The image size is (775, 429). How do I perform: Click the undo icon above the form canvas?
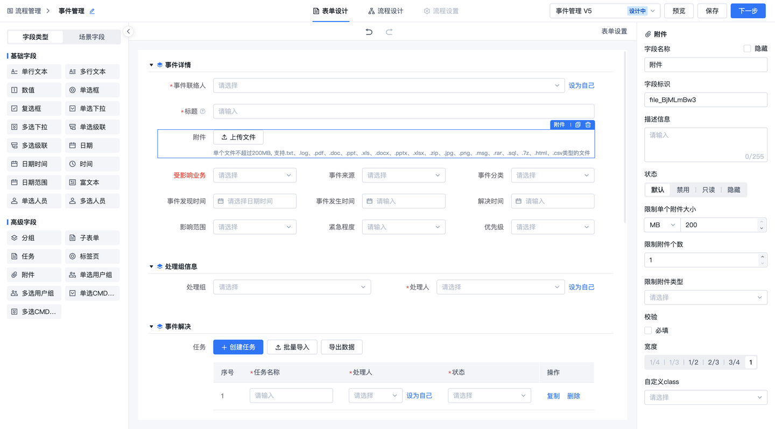coord(369,32)
